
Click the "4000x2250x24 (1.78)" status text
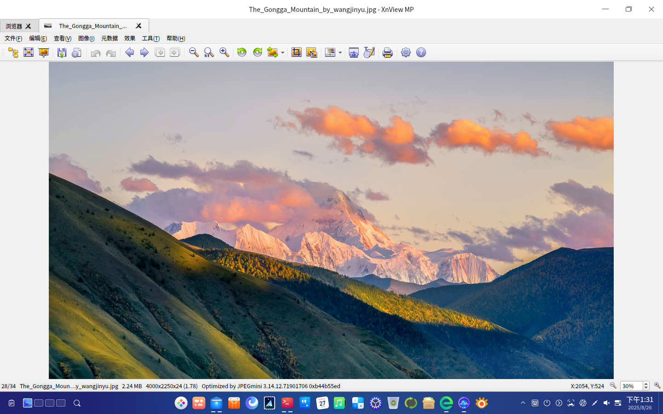tap(172, 386)
